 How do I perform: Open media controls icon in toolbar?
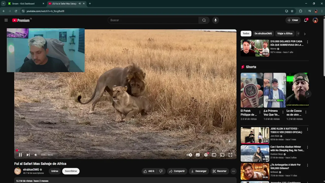click(309, 11)
